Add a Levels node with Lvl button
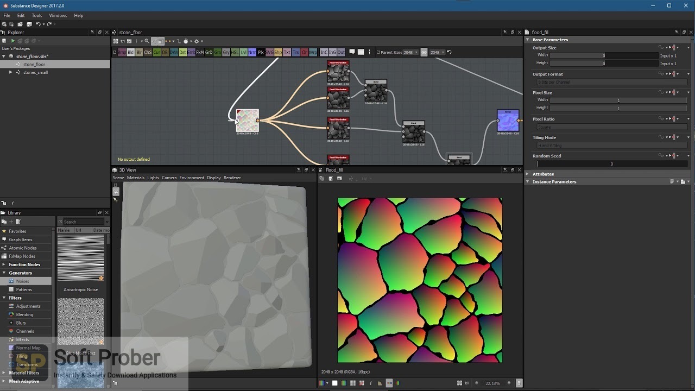 click(243, 52)
